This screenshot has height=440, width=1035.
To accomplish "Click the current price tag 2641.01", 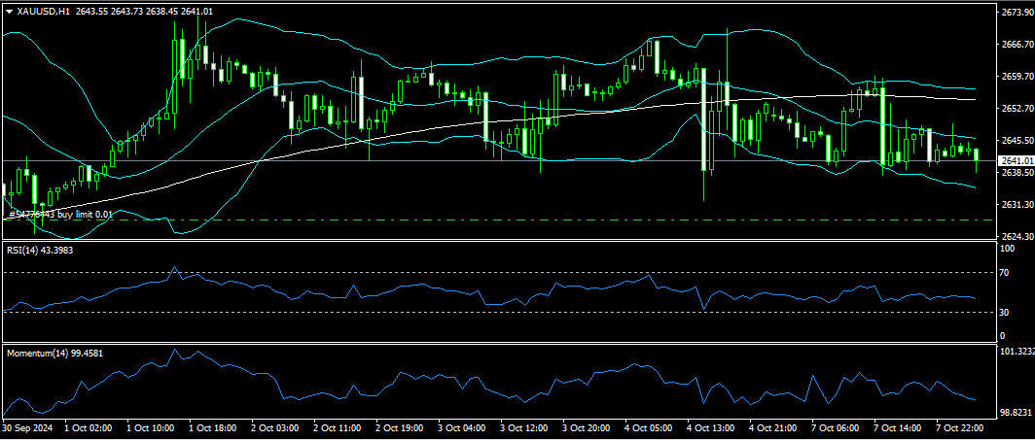I will pos(1016,160).
